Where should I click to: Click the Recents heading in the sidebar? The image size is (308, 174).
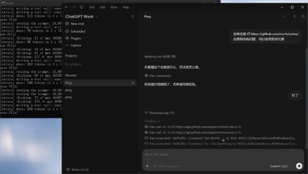pos(71,75)
